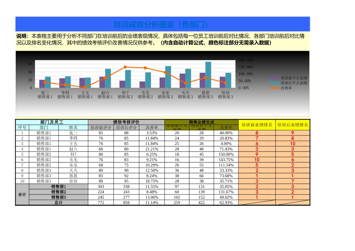This screenshot has height=251, width=355.
Task: Click 何7 in the table's 姓名 column
Action: pyautogui.click(x=73, y=154)
